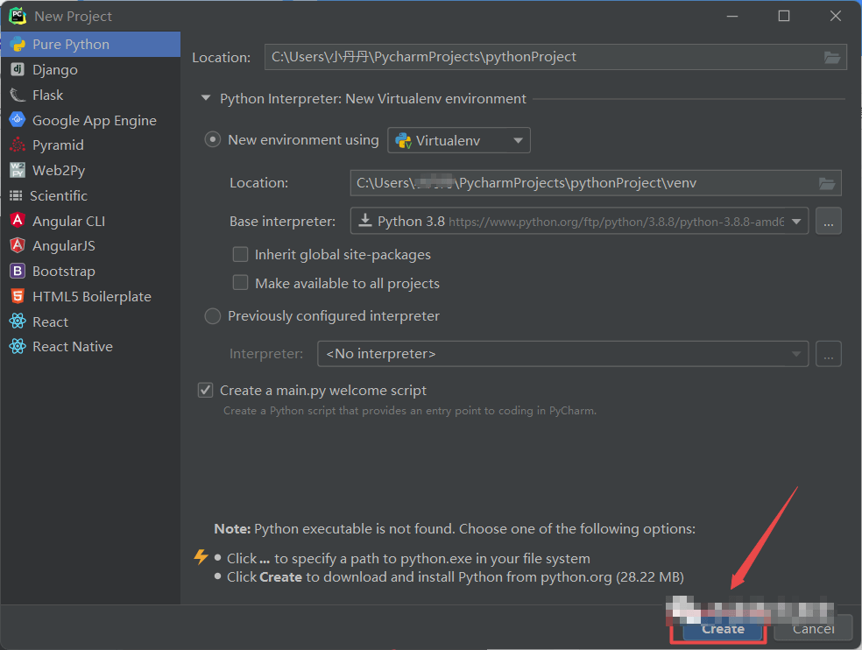Screen dimensions: 862x650
Task: Click the folder icon in project Location field
Action: [832, 57]
